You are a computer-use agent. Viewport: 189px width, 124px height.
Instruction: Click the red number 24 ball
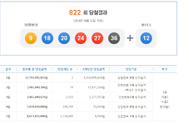click(x=81, y=38)
